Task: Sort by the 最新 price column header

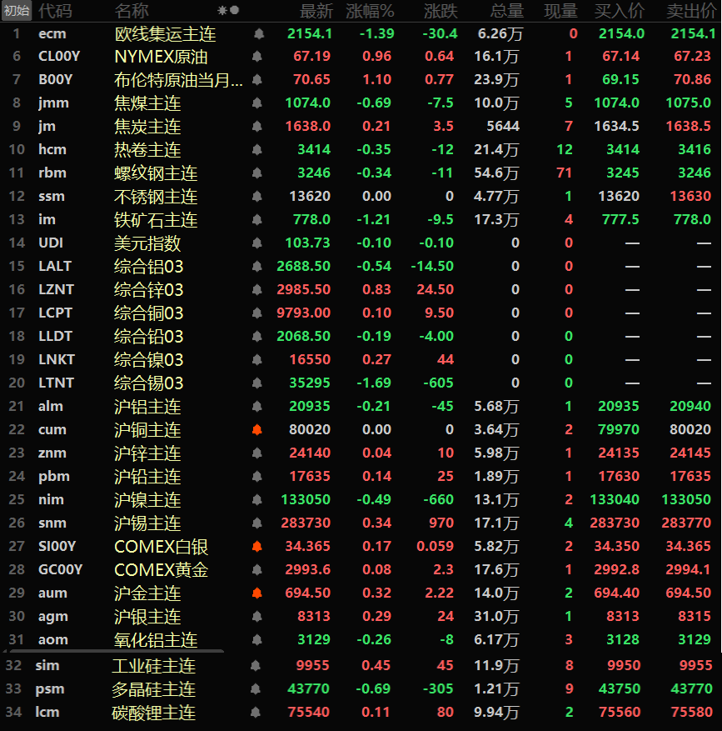Action: point(316,11)
